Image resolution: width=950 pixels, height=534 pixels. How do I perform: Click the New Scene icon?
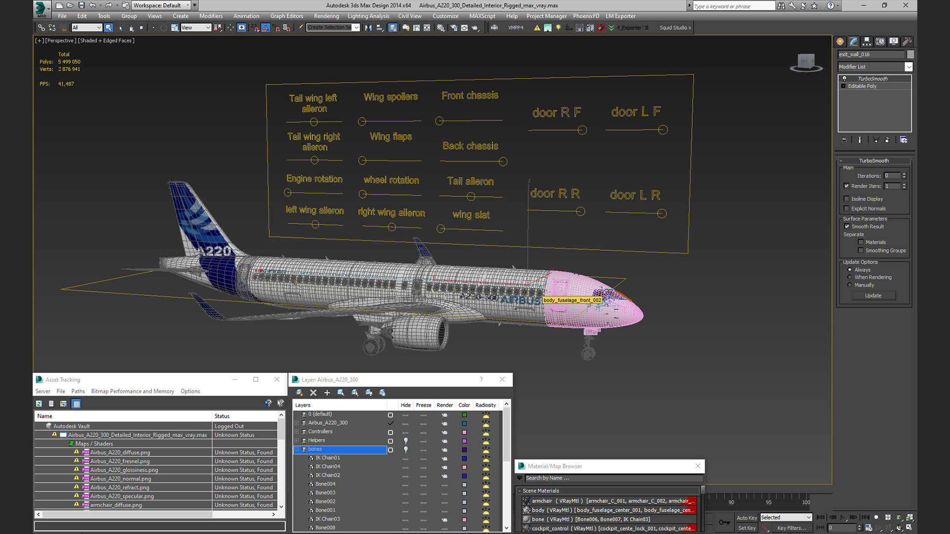(x=59, y=5)
